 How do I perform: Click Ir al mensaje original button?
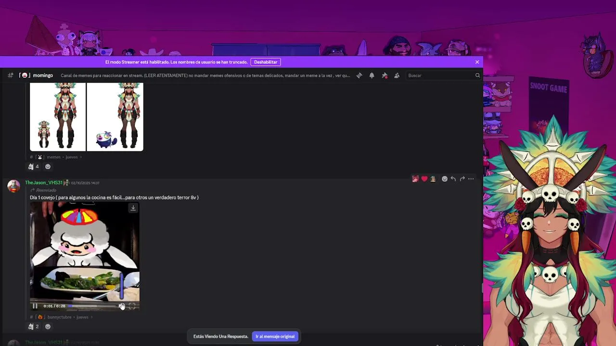click(x=275, y=336)
